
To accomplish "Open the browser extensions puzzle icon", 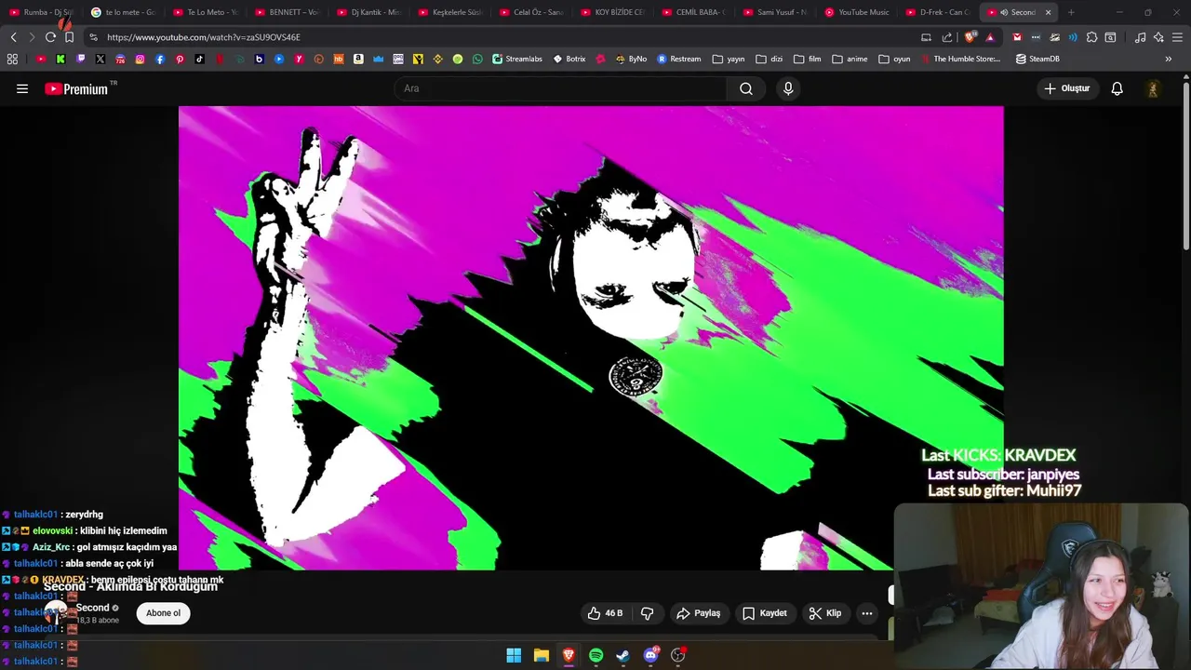I will click(1092, 37).
